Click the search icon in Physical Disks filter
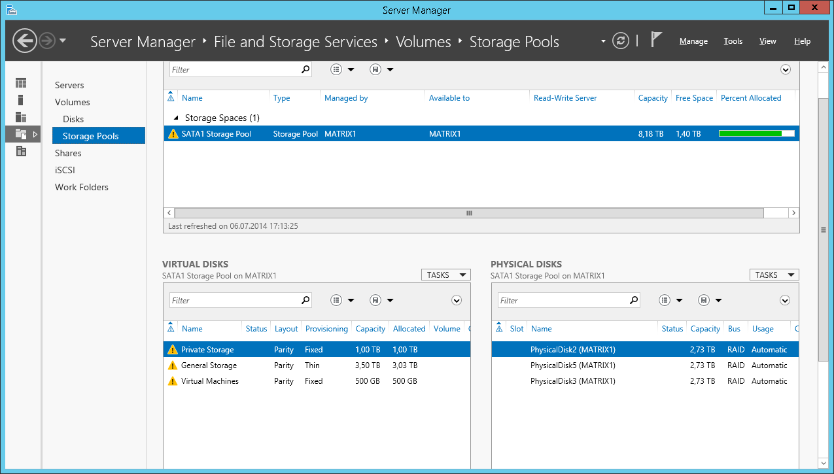Image resolution: width=834 pixels, height=474 pixels. [x=633, y=300]
